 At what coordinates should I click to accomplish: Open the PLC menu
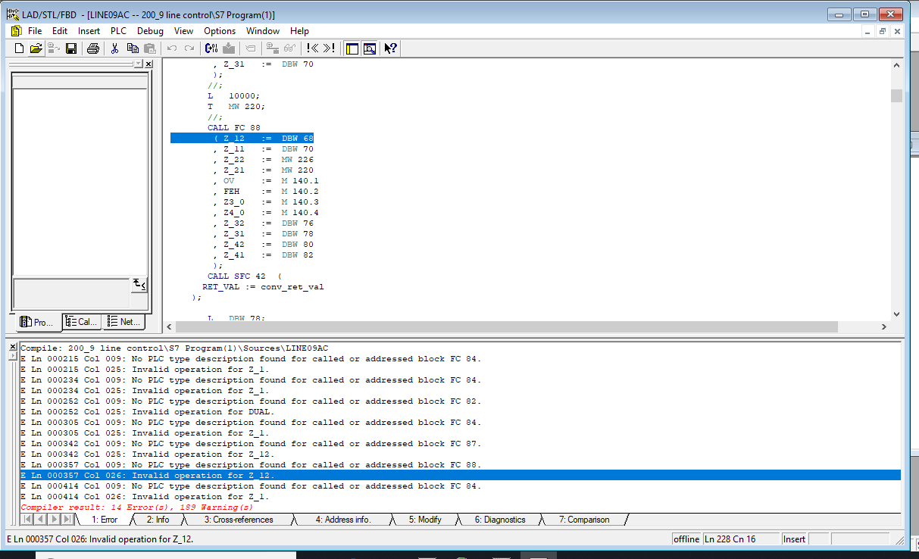coord(118,31)
